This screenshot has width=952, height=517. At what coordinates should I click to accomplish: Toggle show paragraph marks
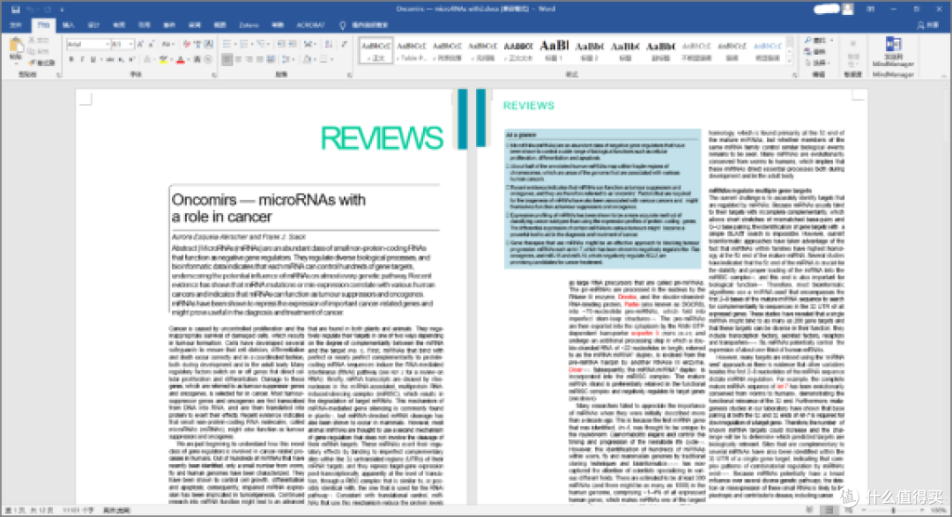pos(344,44)
